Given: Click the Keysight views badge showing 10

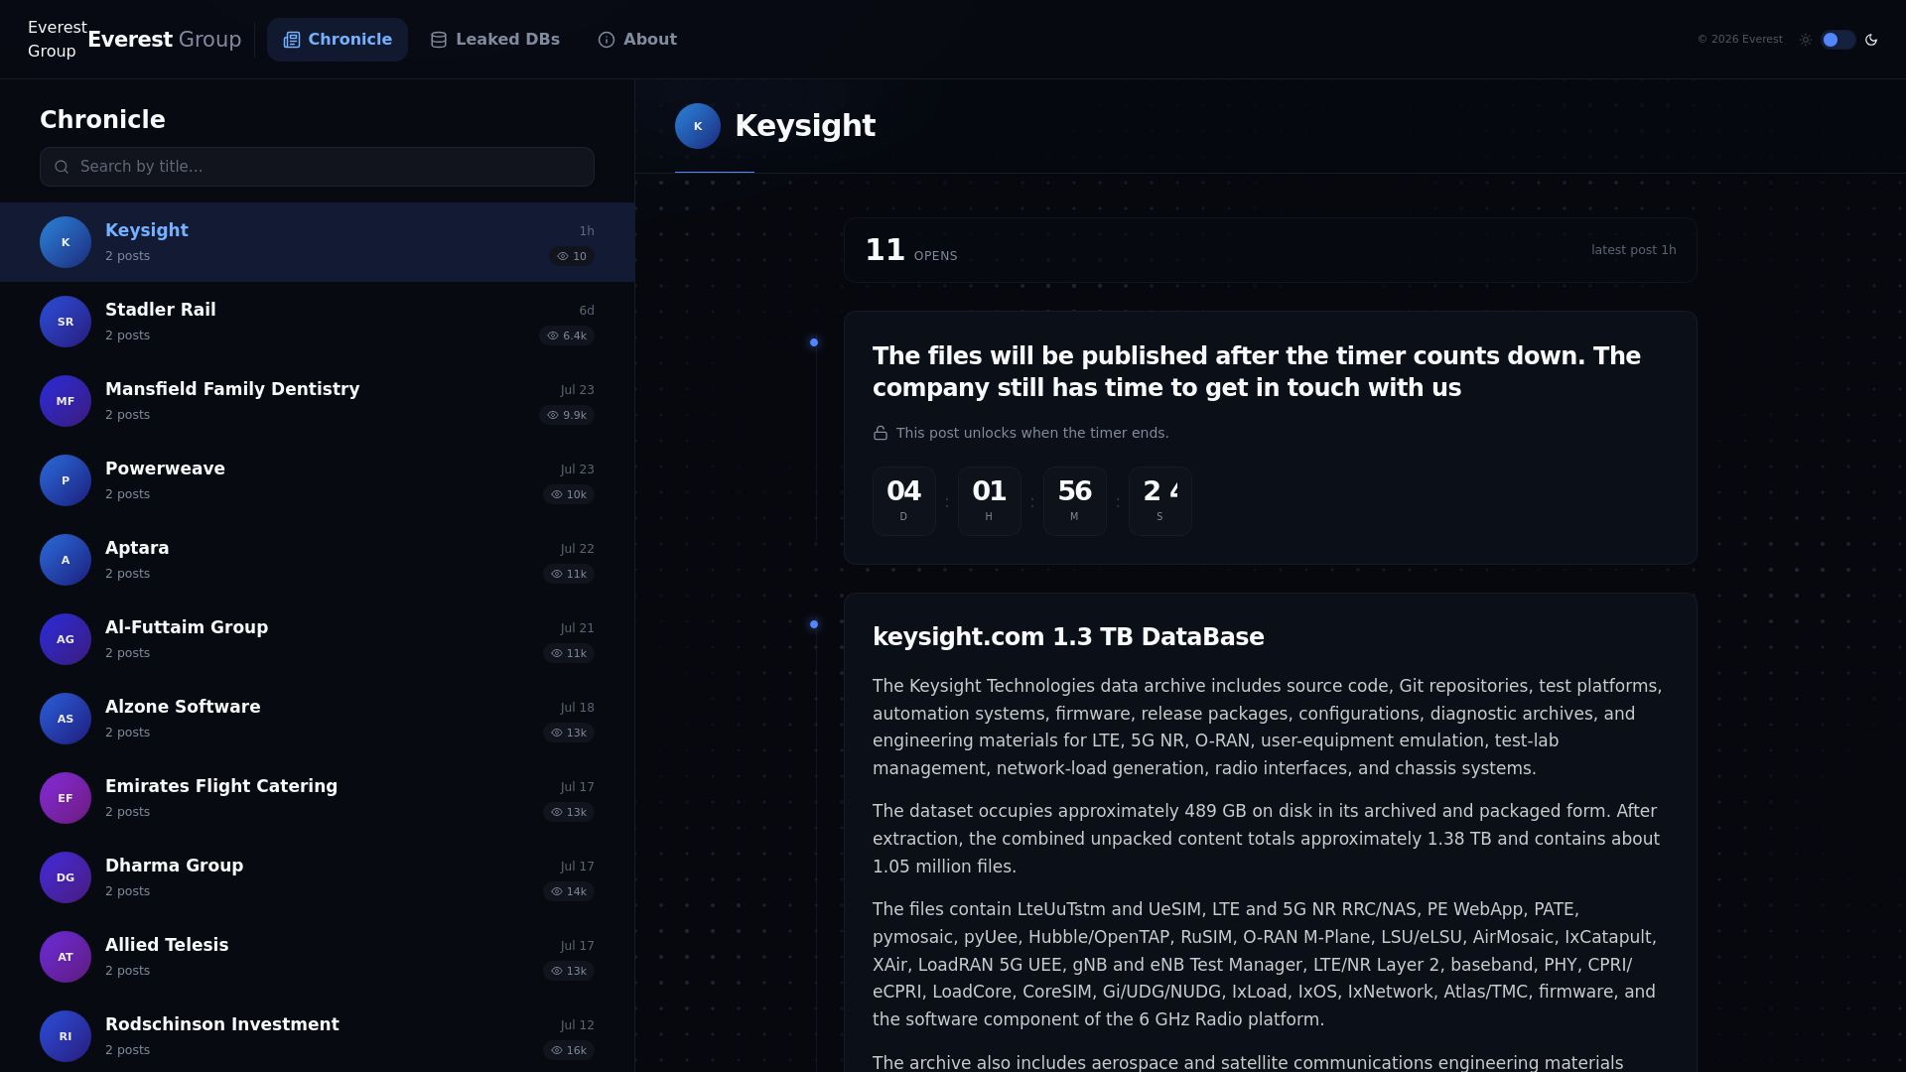Looking at the screenshot, I should tap(572, 256).
